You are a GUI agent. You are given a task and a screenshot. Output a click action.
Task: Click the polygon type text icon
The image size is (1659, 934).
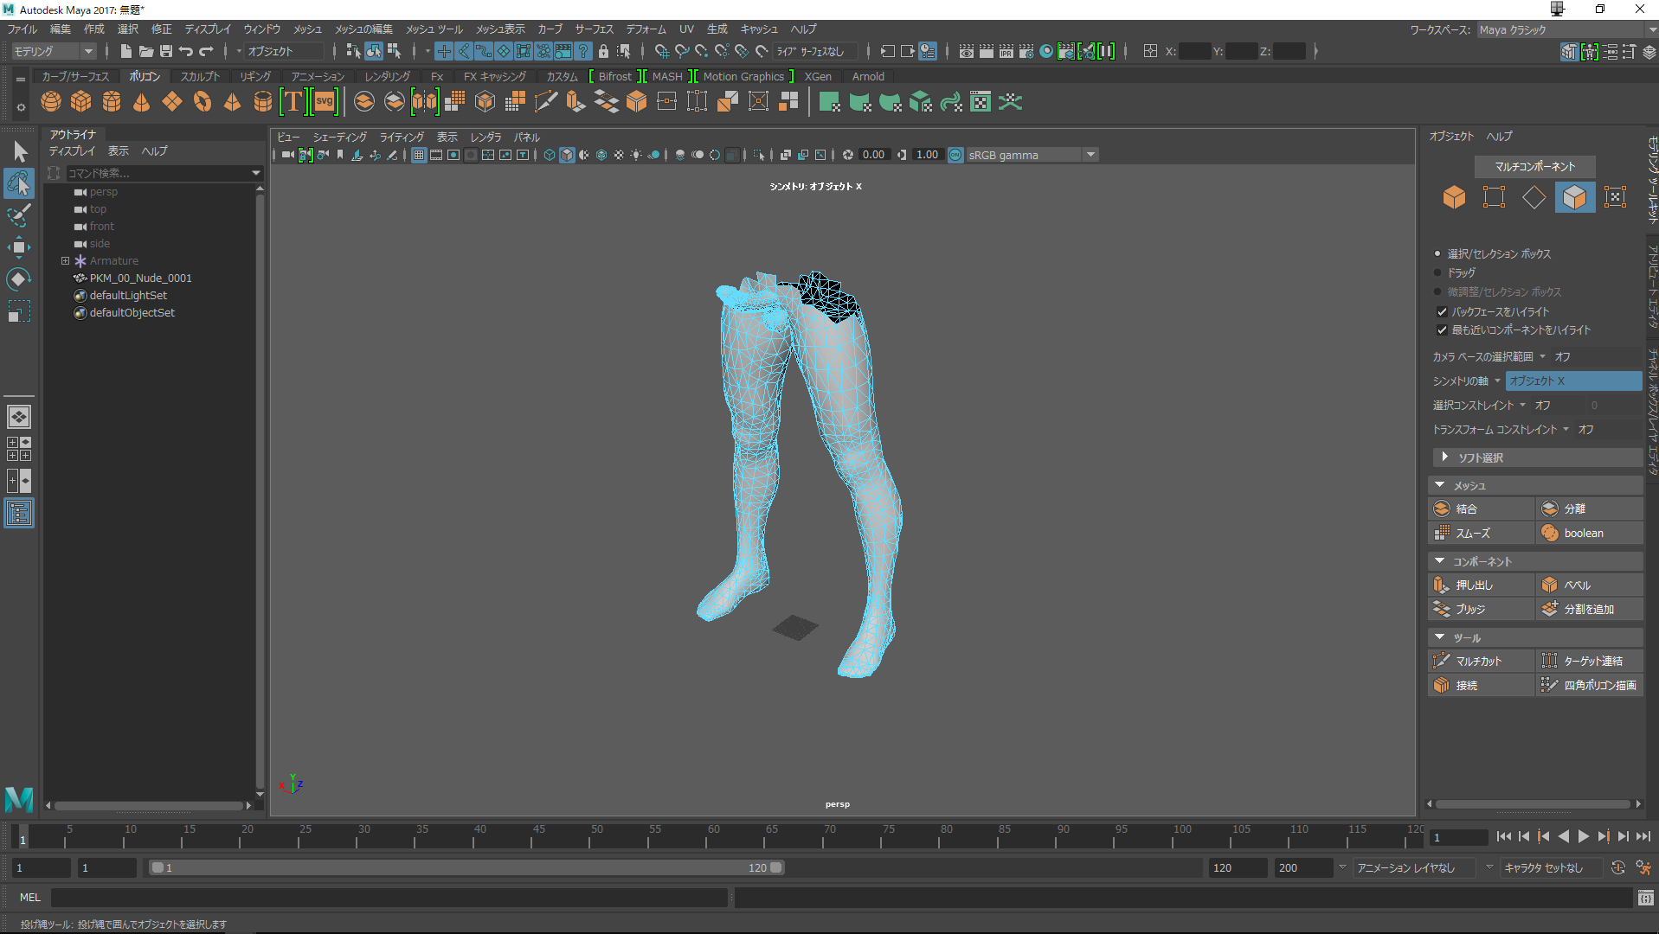(293, 102)
